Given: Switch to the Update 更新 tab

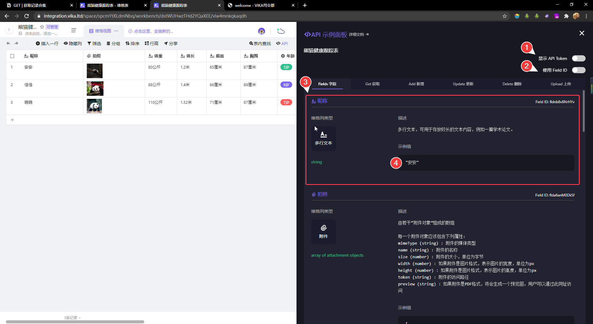Looking at the screenshot, I should point(463,84).
